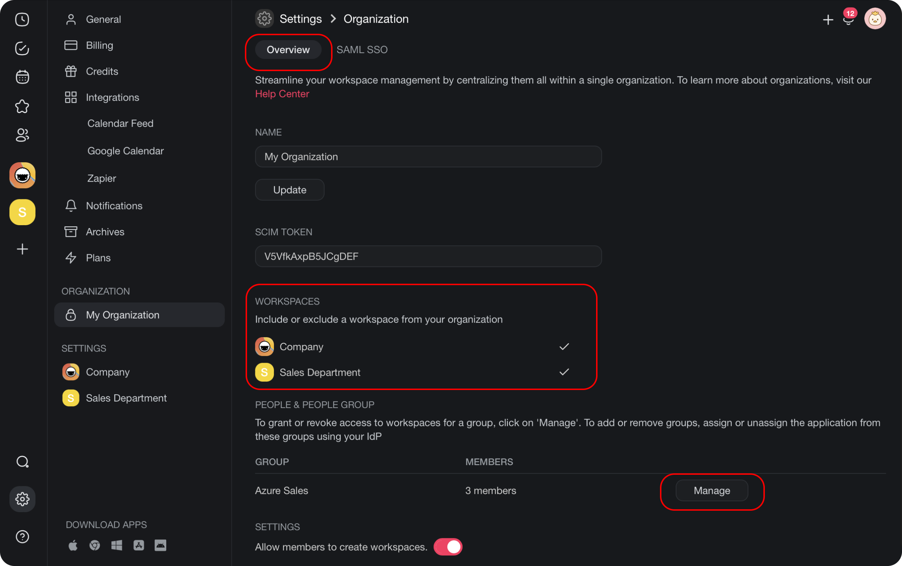Toggle the Sales Department workspace checkmark
Viewport: 902px width, 566px height.
[x=564, y=372]
